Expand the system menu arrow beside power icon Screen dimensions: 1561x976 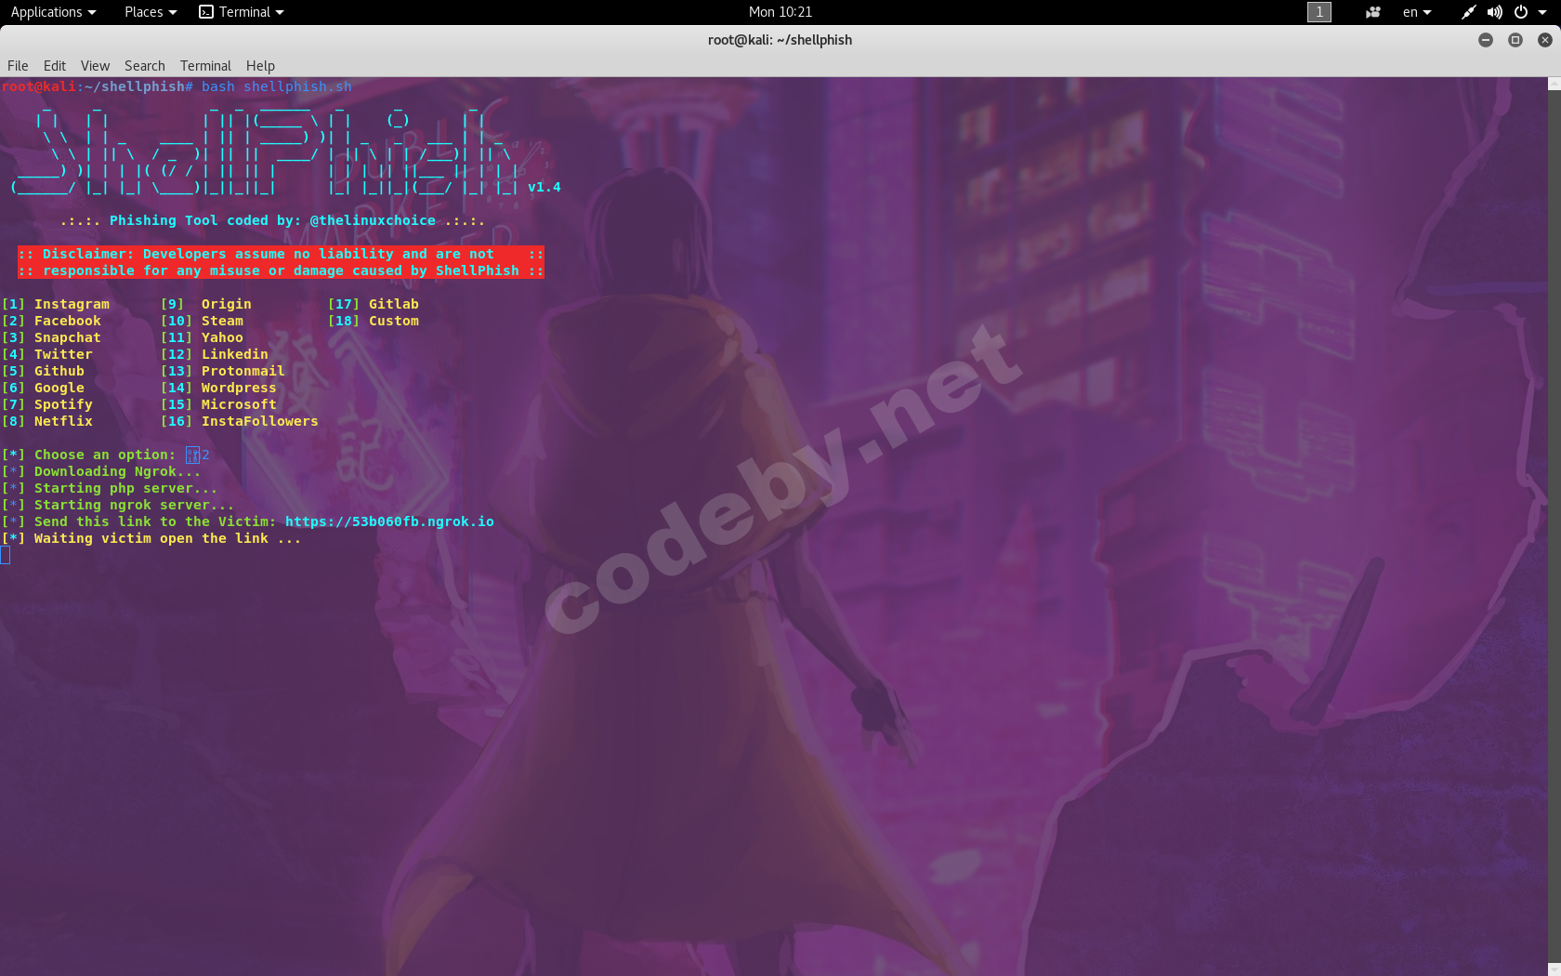[1542, 12]
